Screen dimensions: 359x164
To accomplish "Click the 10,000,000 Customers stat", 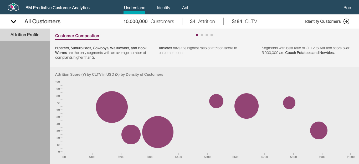I will (x=149, y=21).
